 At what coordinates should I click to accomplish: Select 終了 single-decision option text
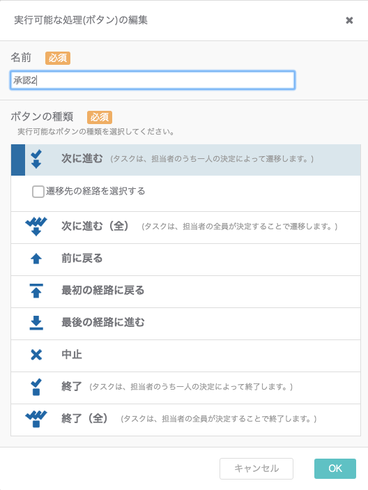[x=72, y=387]
